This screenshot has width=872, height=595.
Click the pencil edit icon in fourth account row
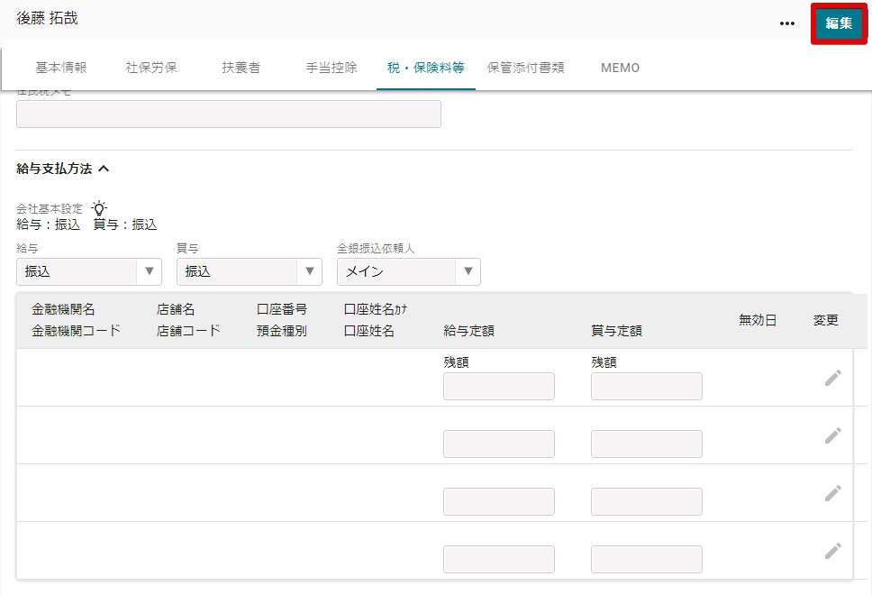tap(832, 551)
